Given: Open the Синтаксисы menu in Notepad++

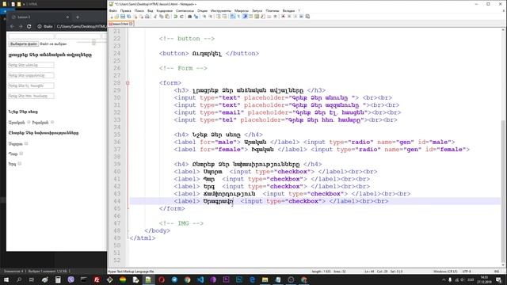Looking at the screenshot, I should pos(185,10).
